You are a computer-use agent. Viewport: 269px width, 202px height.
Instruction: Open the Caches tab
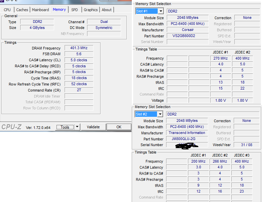pyautogui.click(x=22, y=10)
